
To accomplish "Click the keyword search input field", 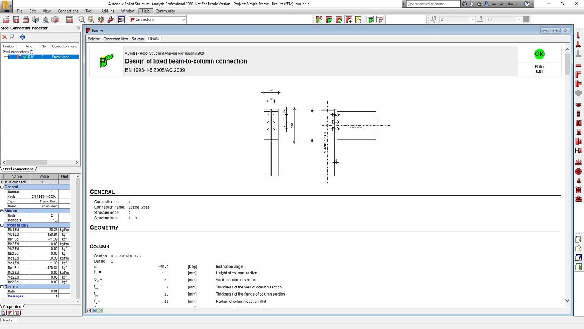I will pyautogui.click(x=432, y=4).
